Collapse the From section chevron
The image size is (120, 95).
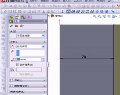point(44,31)
